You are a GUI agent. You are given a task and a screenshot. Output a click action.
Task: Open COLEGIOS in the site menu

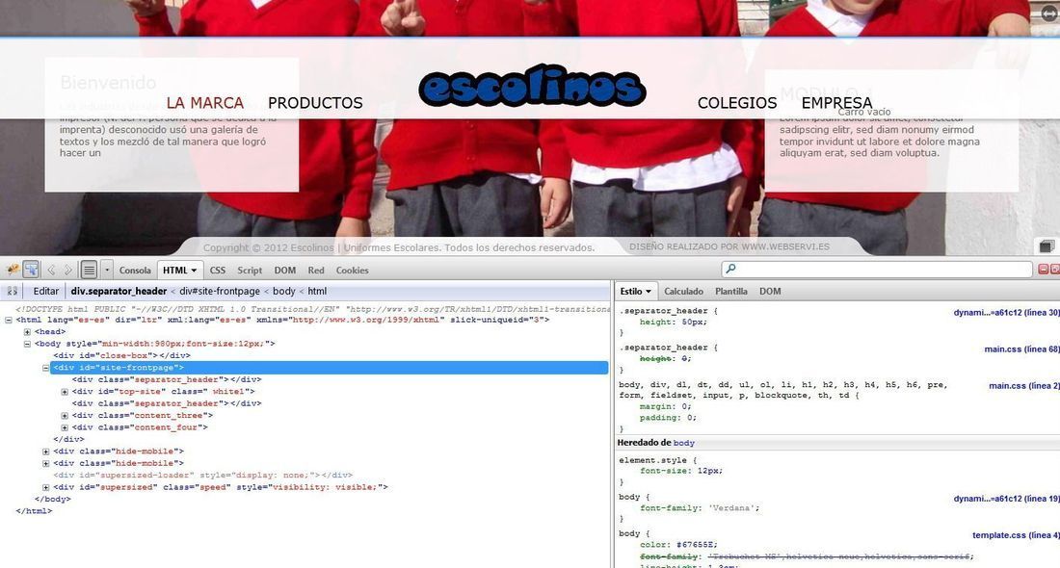(x=737, y=103)
